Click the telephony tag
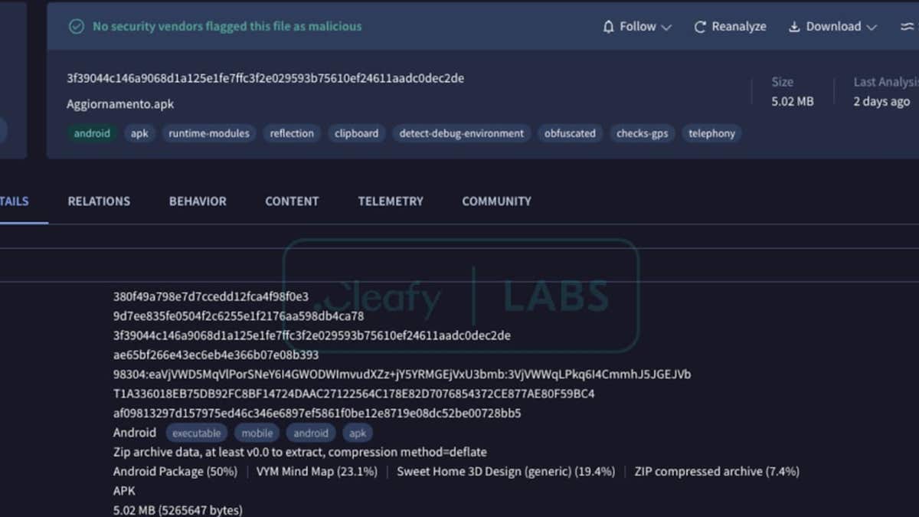 click(711, 133)
